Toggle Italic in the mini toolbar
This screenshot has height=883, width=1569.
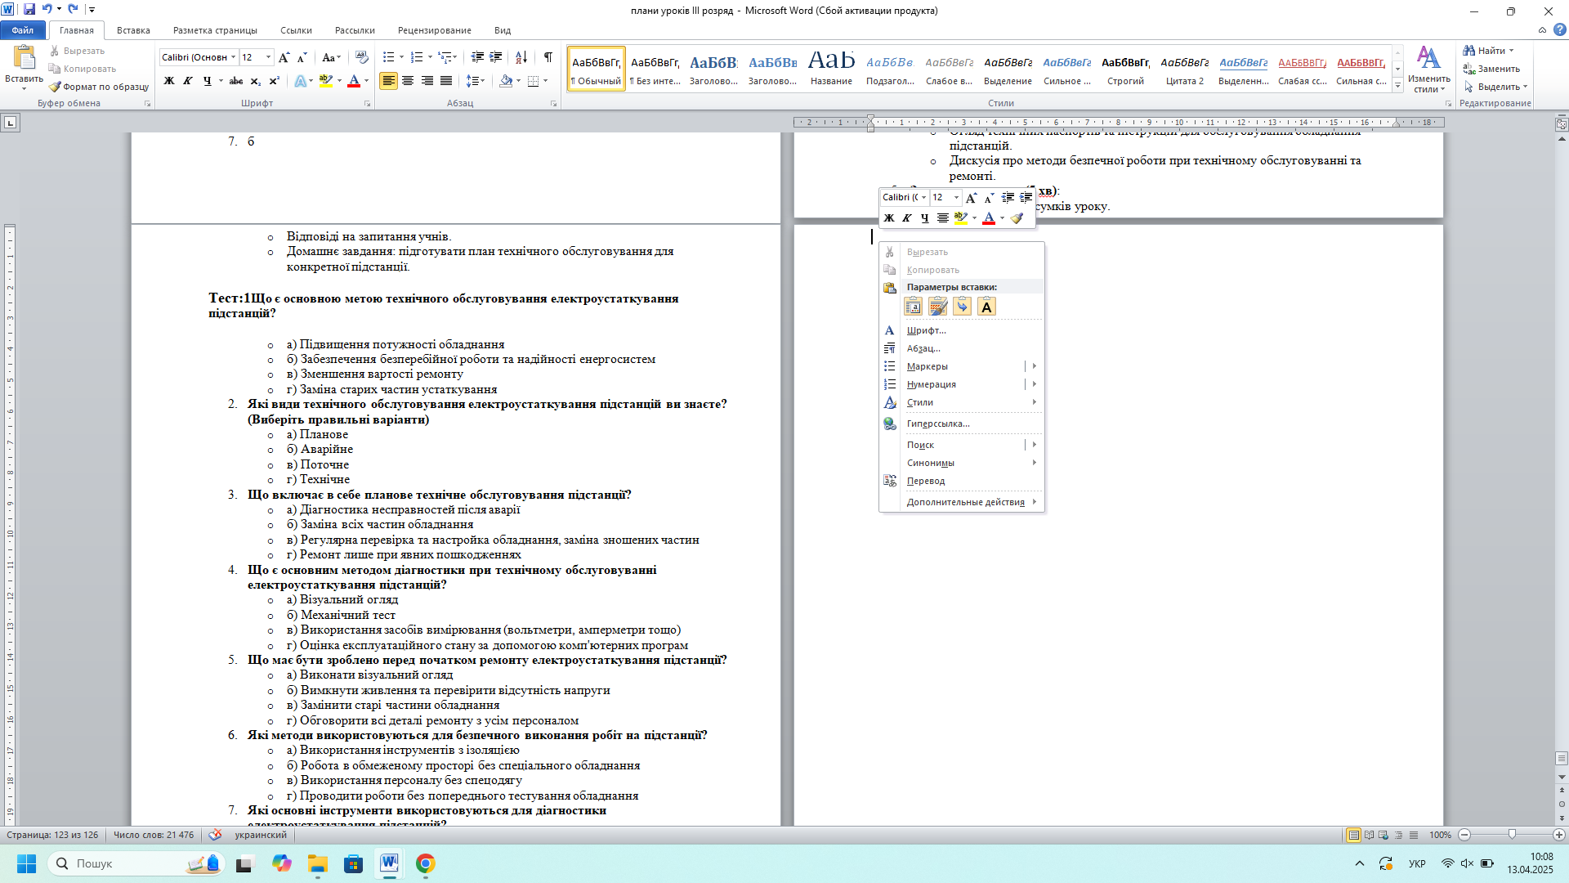tap(906, 218)
